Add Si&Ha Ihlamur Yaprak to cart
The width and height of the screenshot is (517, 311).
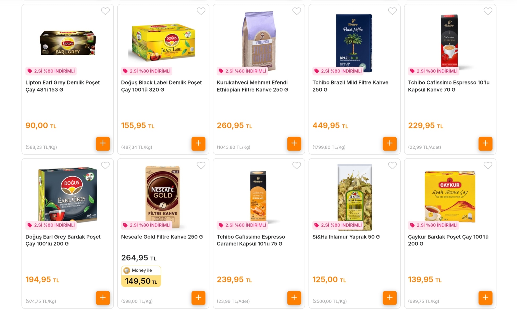(390, 298)
